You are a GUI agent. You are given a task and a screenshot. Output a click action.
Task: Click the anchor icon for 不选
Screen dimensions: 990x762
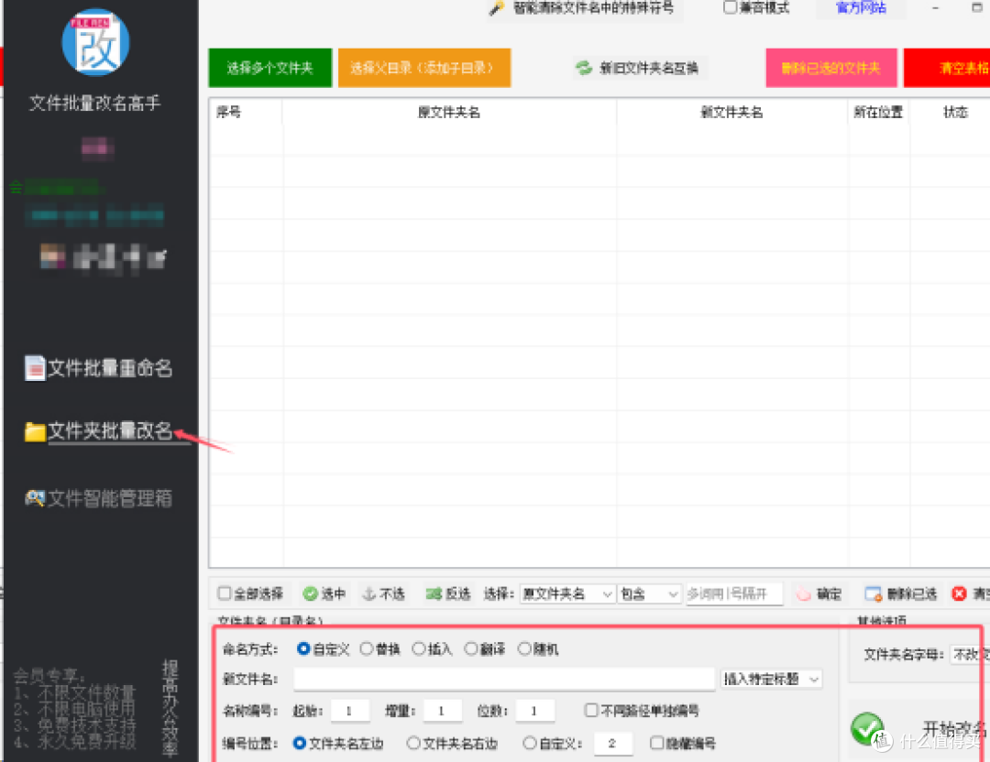pyautogui.click(x=369, y=593)
